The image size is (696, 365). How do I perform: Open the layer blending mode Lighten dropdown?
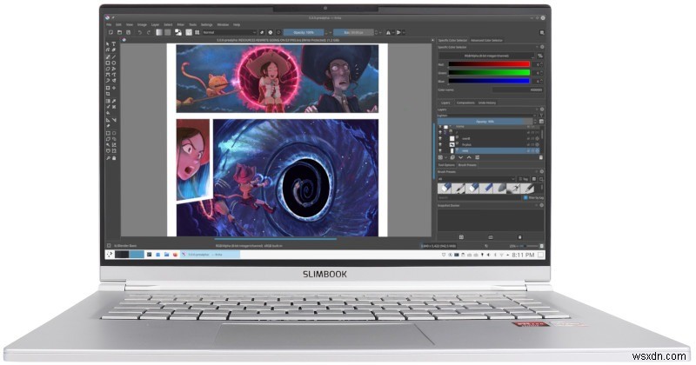[x=487, y=116]
